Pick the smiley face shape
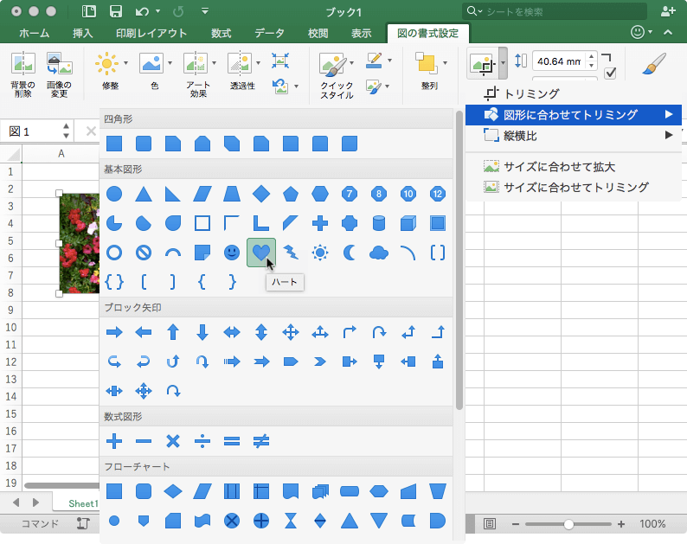The height and width of the screenshot is (544, 687). click(x=231, y=253)
